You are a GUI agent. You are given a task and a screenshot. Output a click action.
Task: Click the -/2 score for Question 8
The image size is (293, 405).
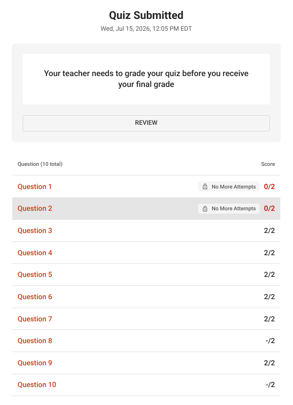coord(270,341)
